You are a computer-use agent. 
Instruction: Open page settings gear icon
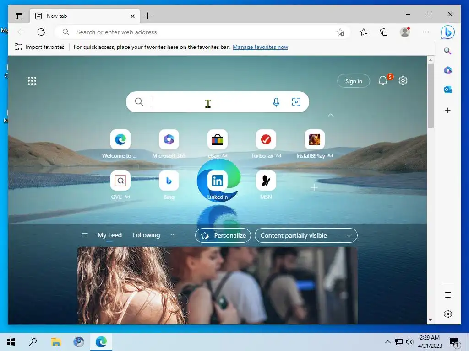403,80
